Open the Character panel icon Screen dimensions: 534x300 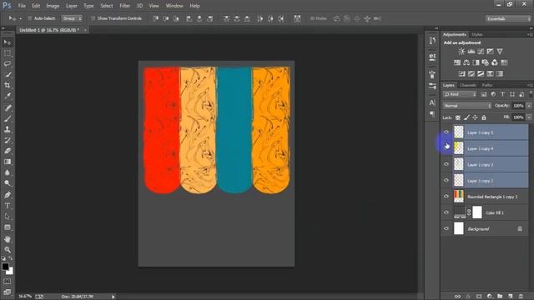click(432, 102)
